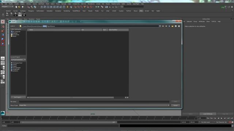Image resolution: width=234 pixels, height=131 pixels.
Task: Select the Scale tool in toolbox
Action: 3,44
